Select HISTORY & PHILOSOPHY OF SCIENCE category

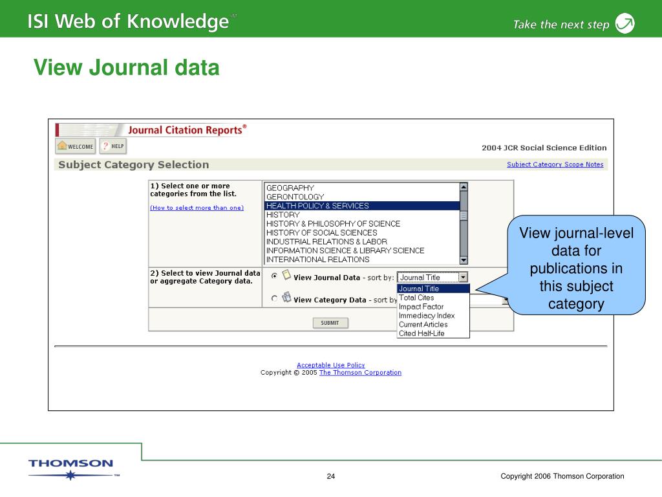coord(362,223)
